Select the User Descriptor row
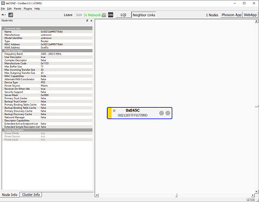This screenshot has height=202, width=259. (x=47, y=57)
